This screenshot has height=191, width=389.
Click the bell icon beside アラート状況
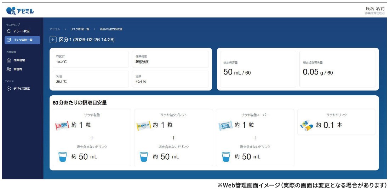tap(9, 31)
